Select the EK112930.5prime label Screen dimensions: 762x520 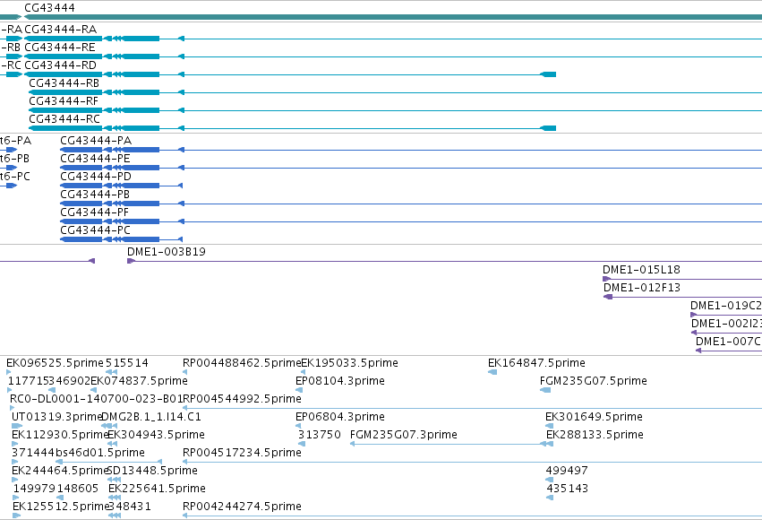point(60,435)
